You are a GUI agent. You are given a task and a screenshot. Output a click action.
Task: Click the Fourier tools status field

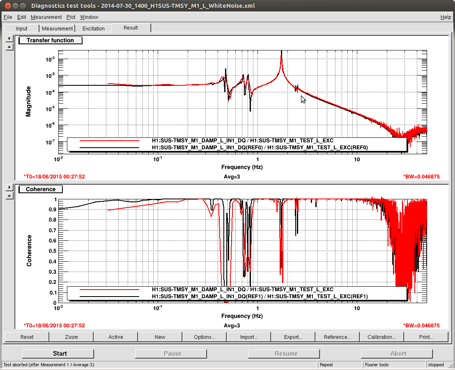pyautogui.click(x=394, y=365)
